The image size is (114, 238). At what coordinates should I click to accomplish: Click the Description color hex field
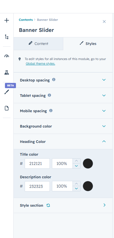(37, 186)
